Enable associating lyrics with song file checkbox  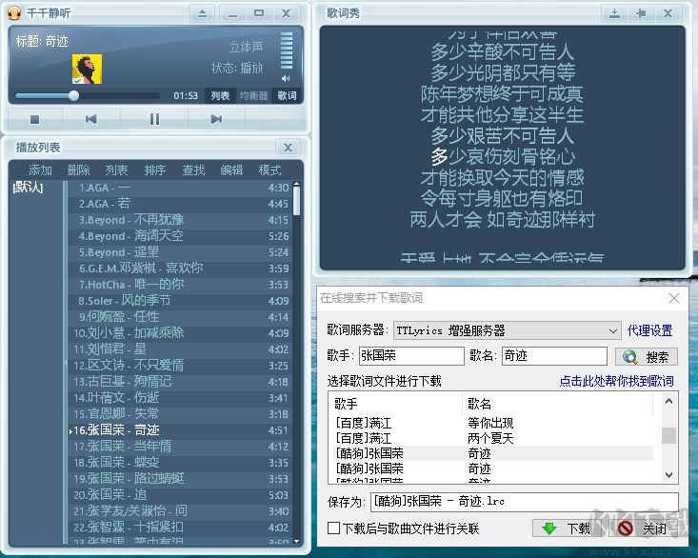[333, 528]
